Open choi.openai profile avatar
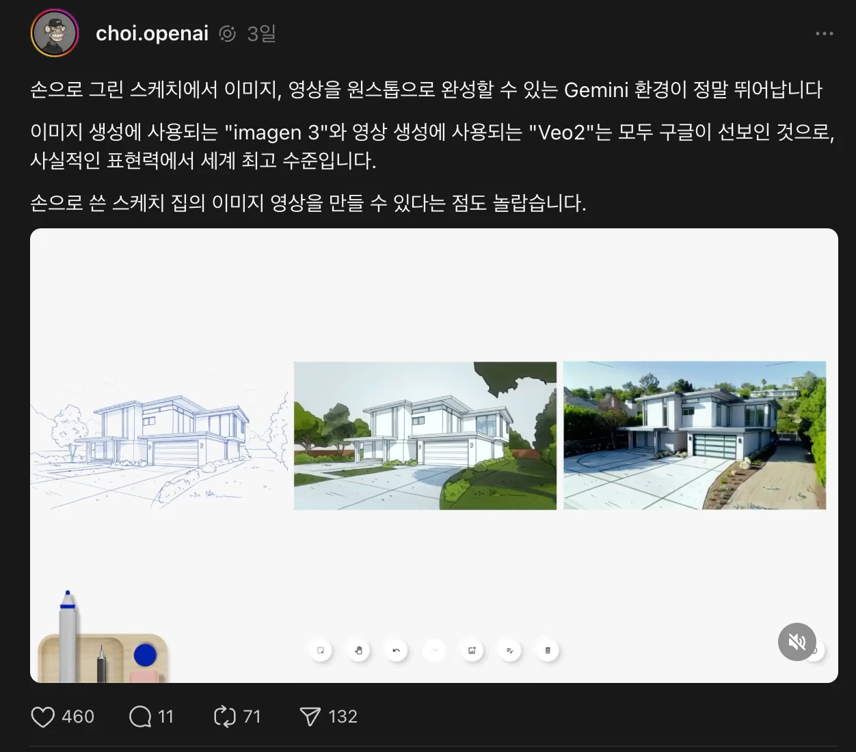Viewport: 856px width, 752px height. click(55, 33)
